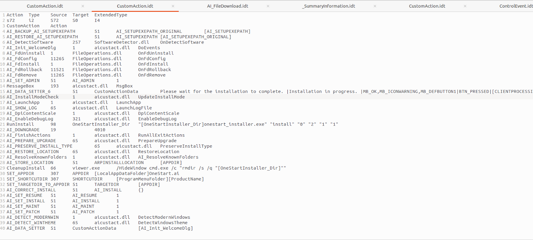Screen dimensions: 533x240
Task: Click DetectWindowsTheme on line 39
Action: tap(163, 223)
